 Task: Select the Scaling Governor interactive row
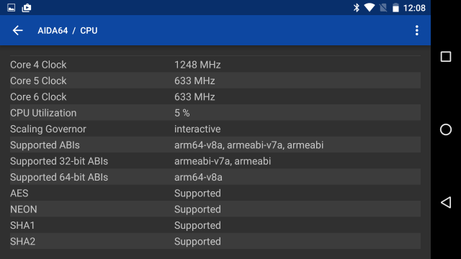coord(215,129)
